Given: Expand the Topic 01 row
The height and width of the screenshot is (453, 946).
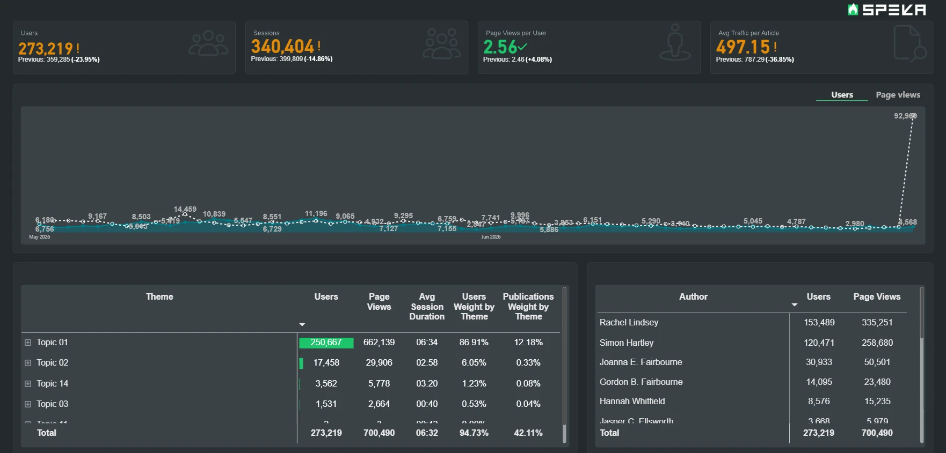Looking at the screenshot, I should tap(28, 343).
